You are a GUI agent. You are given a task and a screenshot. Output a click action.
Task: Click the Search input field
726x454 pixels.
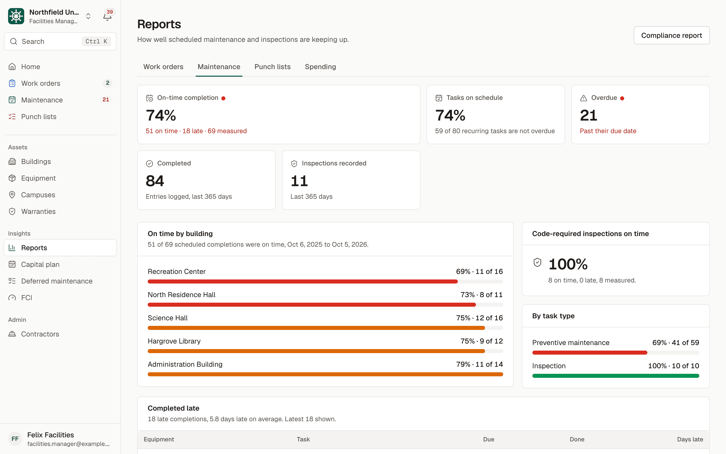click(60, 41)
